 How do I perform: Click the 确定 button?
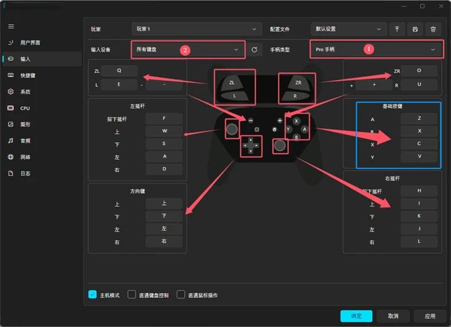point(357,316)
